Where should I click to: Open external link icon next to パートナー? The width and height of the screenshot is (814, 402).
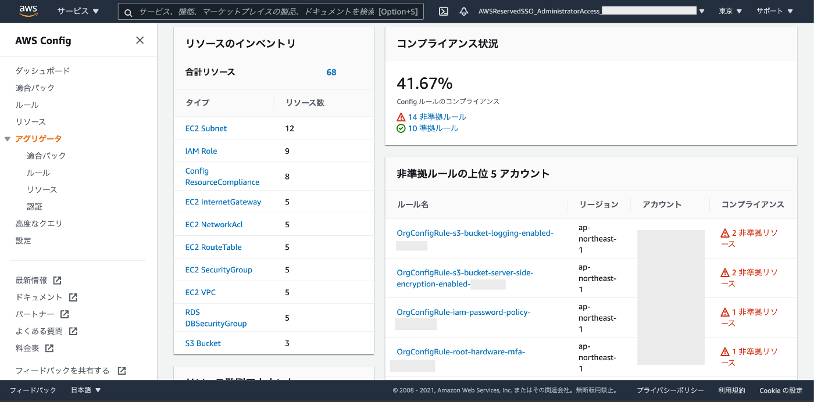pos(65,314)
